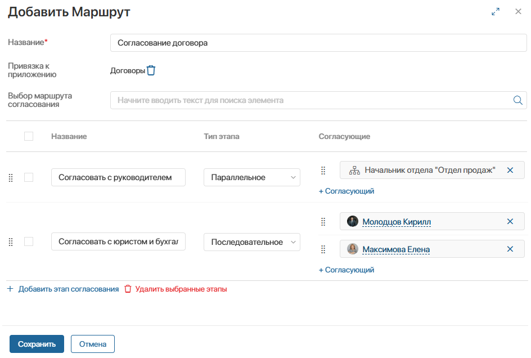Grab drag handle of Согласовать с руководителем stage
The image size is (531, 358).
click(x=11, y=178)
